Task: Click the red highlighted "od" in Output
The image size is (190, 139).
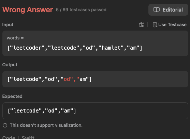Action: [x=67, y=79]
